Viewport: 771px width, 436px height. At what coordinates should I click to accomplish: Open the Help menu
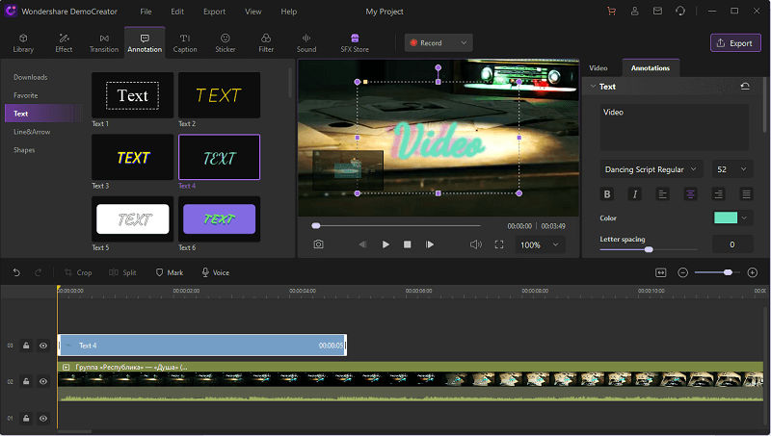[288, 12]
